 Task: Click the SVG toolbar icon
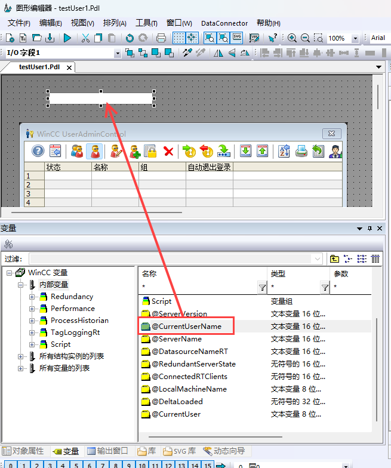(x=237, y=38)
